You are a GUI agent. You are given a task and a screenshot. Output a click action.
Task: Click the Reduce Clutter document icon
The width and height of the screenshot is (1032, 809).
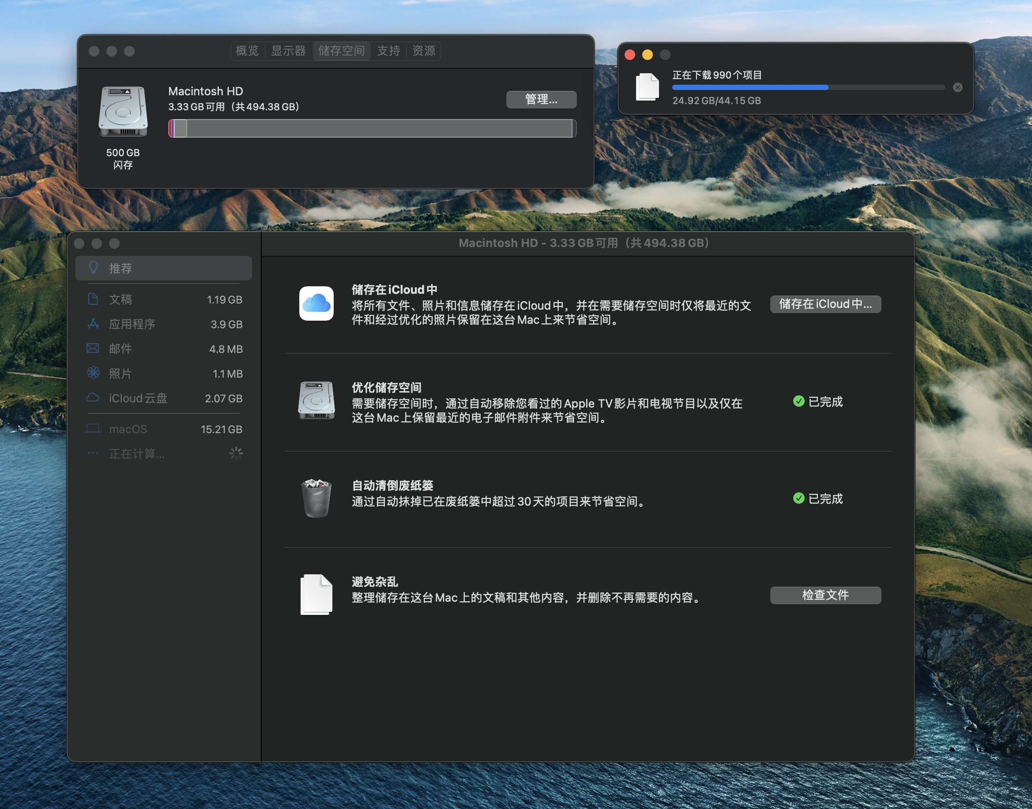click(x=316, y=595)
